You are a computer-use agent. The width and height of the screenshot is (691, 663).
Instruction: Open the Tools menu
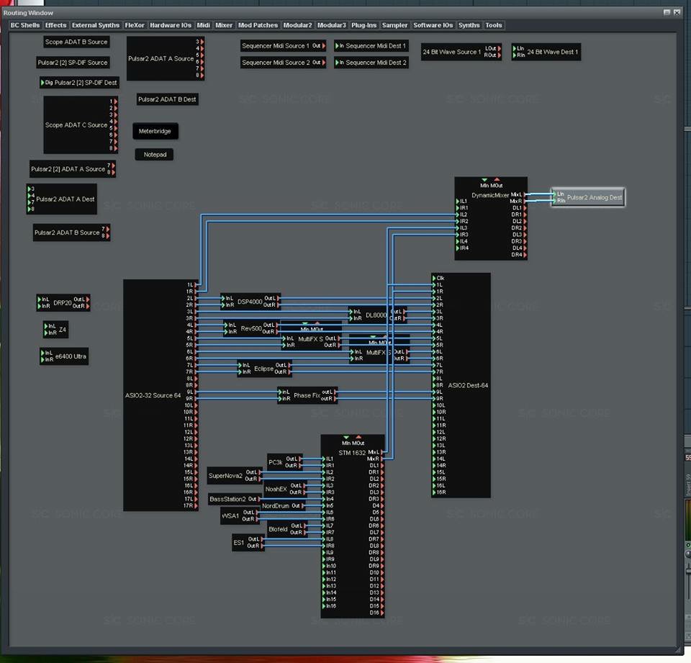coord(494,25)
